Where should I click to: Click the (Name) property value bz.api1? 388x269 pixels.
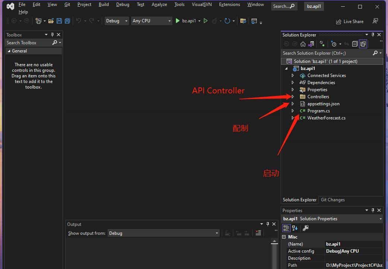tap(354, 244)
